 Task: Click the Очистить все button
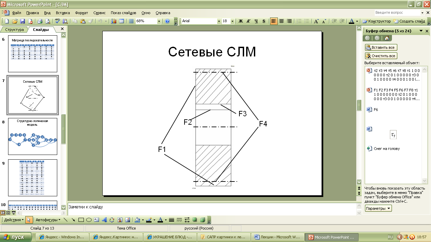[381, 56]
